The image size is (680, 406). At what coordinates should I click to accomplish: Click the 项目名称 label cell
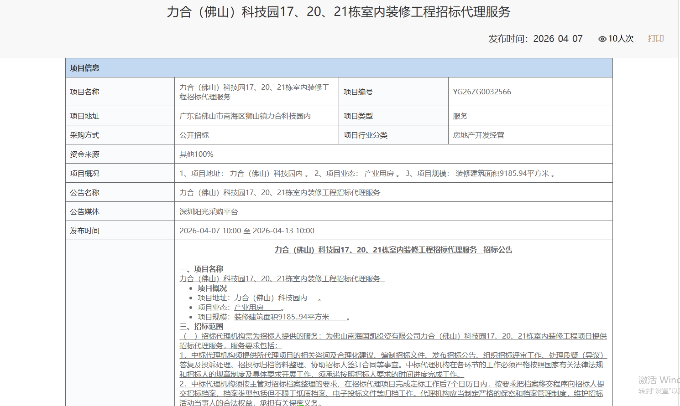(85, 92)
